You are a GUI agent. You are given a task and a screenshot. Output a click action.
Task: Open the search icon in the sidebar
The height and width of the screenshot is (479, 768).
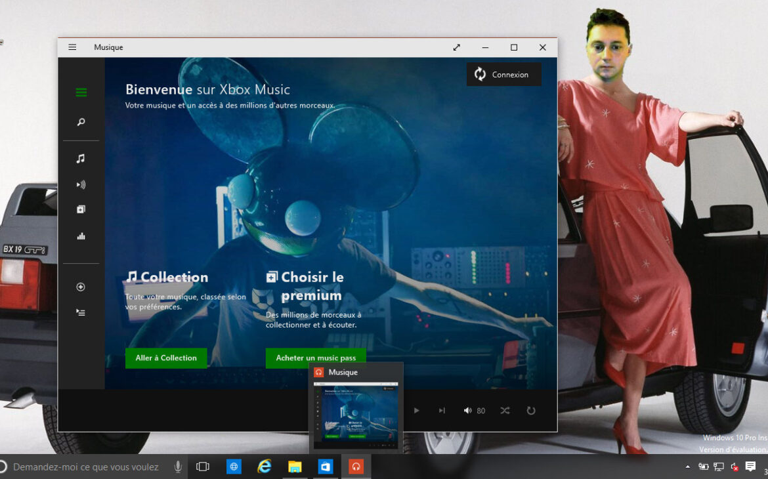(81, 123)
